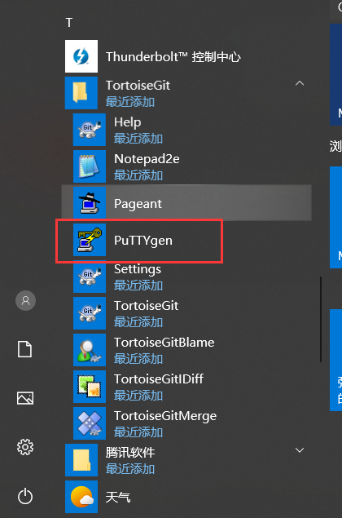Open Windows Settings gear
The width and height of the screenshot is (342, 518).
click(x=25, y=447)
